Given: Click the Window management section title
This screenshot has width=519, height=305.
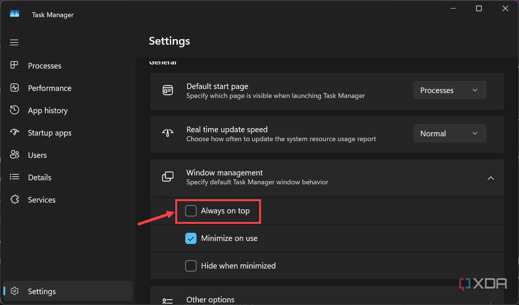Looking at the screenshot, I should coord(224,173).
